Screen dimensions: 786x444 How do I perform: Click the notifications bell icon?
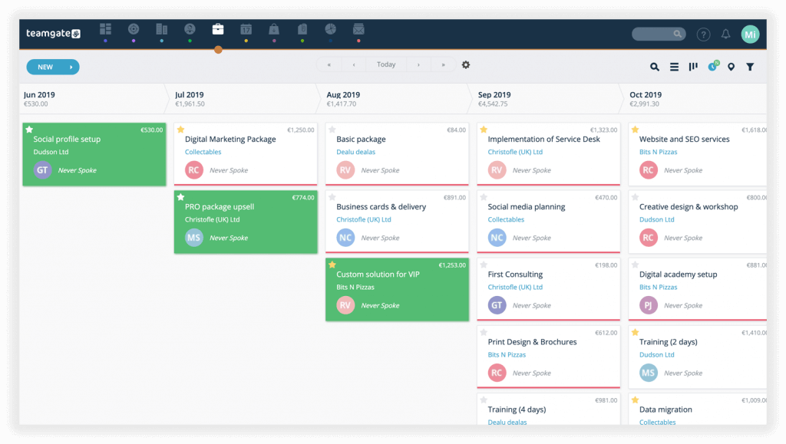point(725,35)
